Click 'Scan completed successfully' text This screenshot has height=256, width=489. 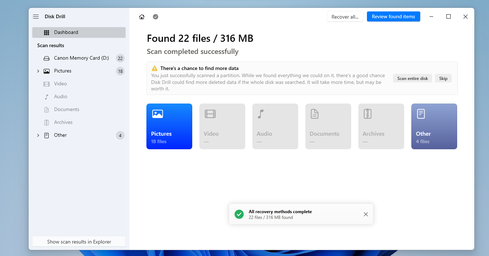pos(193,52)
